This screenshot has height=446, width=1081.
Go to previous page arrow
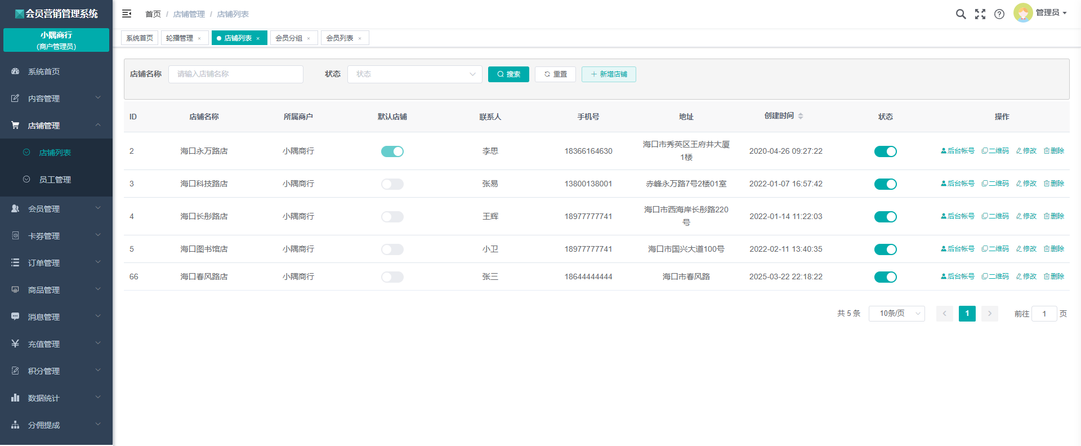point(945,314)
